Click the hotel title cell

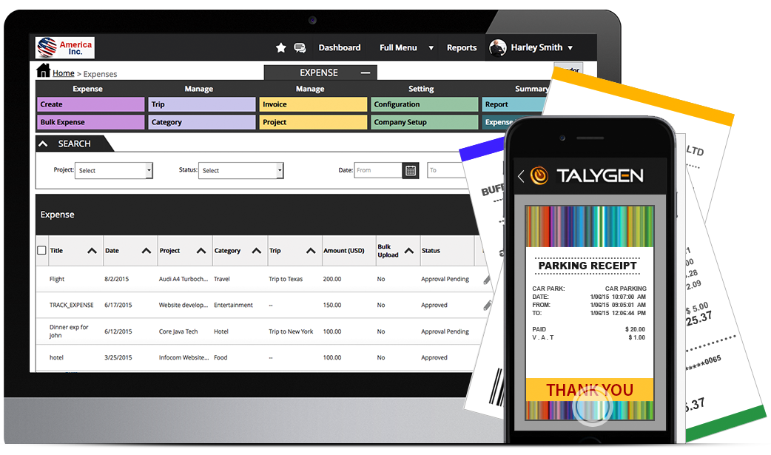click(x=56, y=357)
